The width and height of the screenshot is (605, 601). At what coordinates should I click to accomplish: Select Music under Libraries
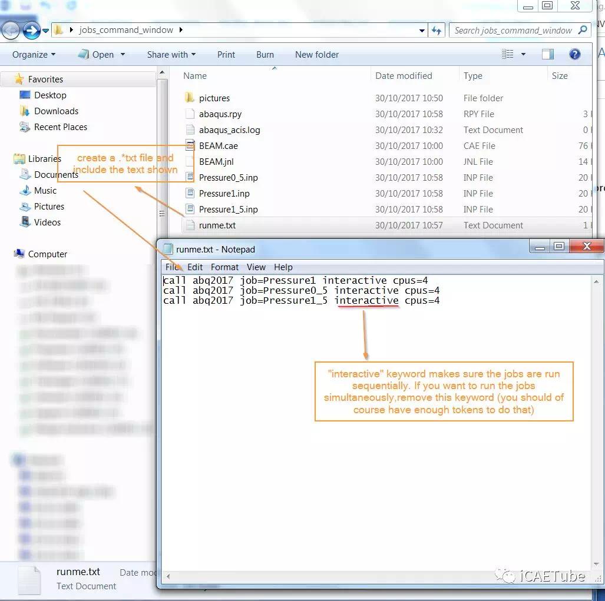(45, 191)
